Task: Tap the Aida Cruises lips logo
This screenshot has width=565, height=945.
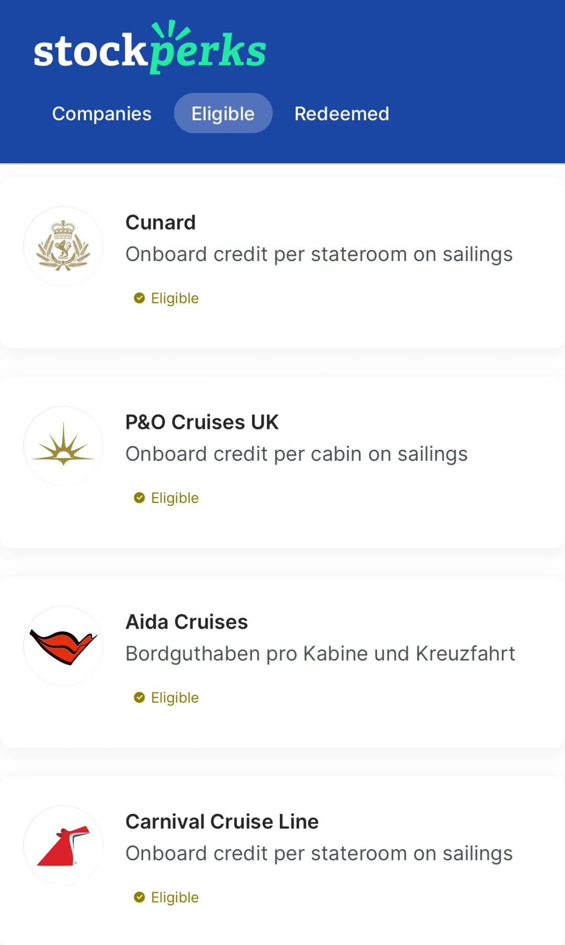Action: [x=63, y=645]
